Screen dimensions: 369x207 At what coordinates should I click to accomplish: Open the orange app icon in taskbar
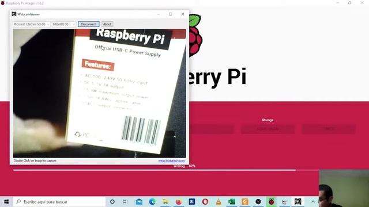[244, 202]
